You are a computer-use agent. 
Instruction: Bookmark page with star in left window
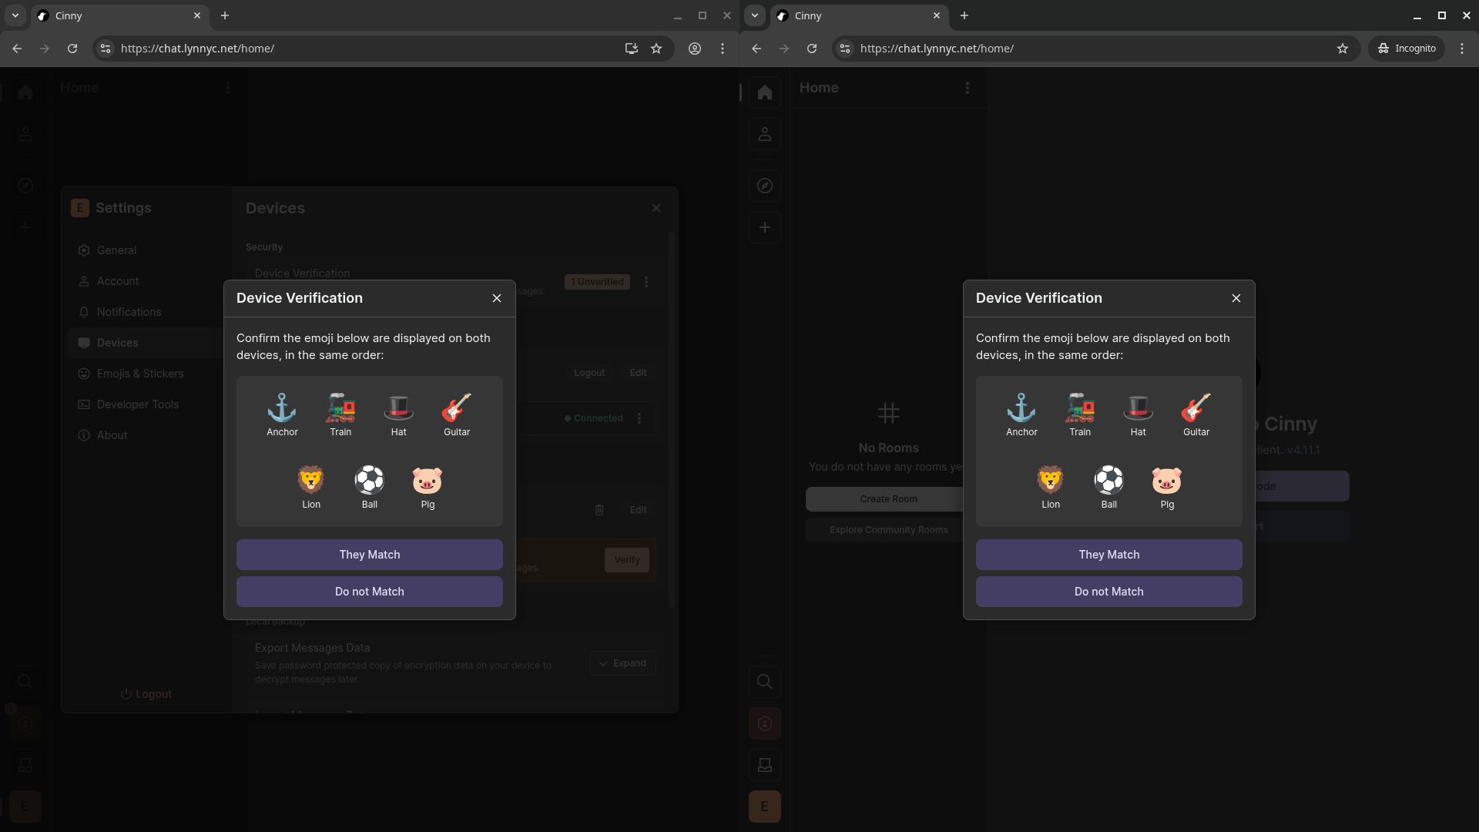(656, 49)
